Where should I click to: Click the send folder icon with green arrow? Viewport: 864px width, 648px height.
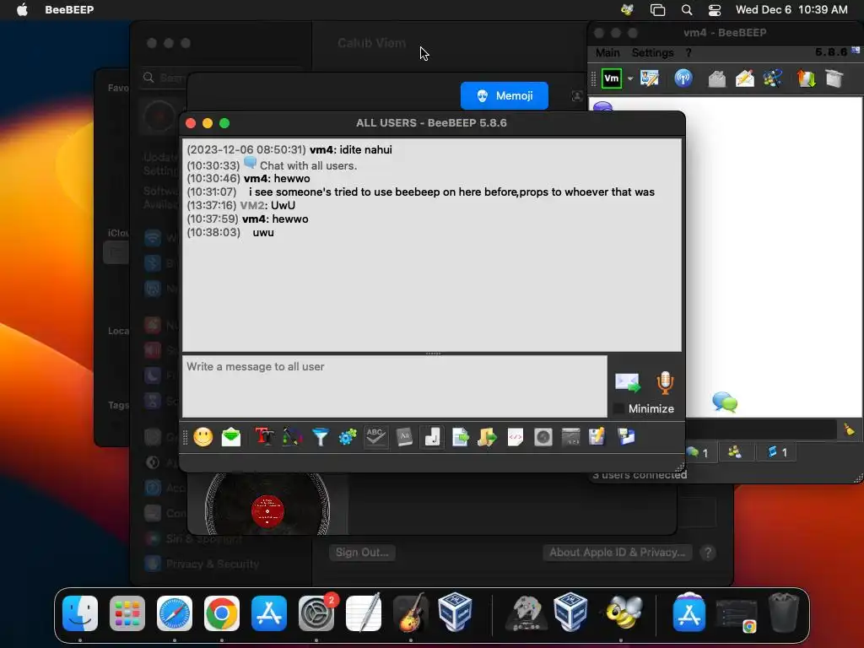(488, 438)
